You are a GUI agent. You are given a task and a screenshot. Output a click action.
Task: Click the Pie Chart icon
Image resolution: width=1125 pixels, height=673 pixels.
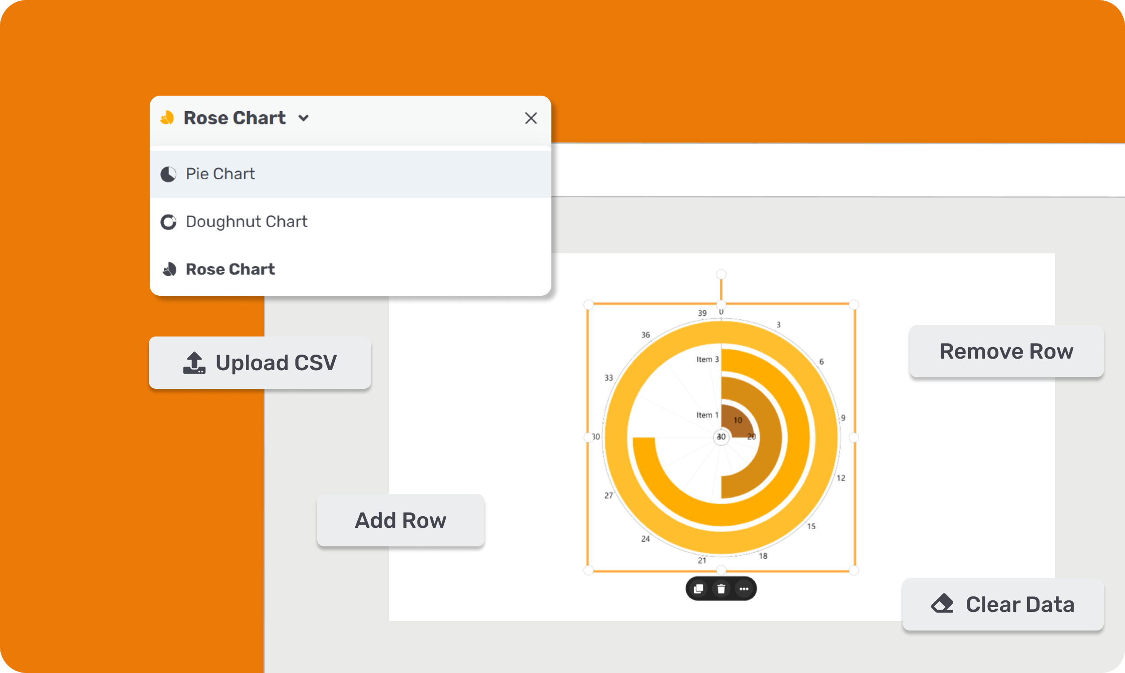tap(168, 174)
